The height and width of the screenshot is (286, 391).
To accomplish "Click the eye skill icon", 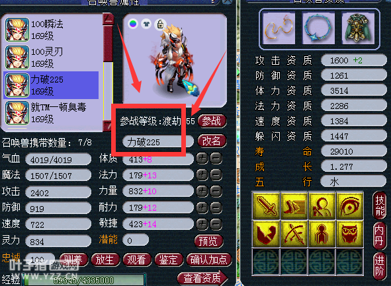I will (x=349, y=205).
